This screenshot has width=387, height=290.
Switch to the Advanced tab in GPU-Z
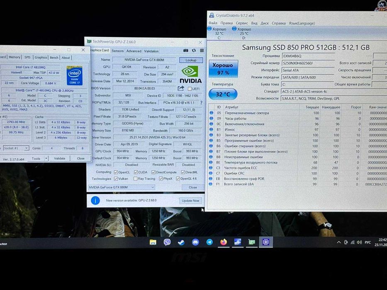pos(134,51)
